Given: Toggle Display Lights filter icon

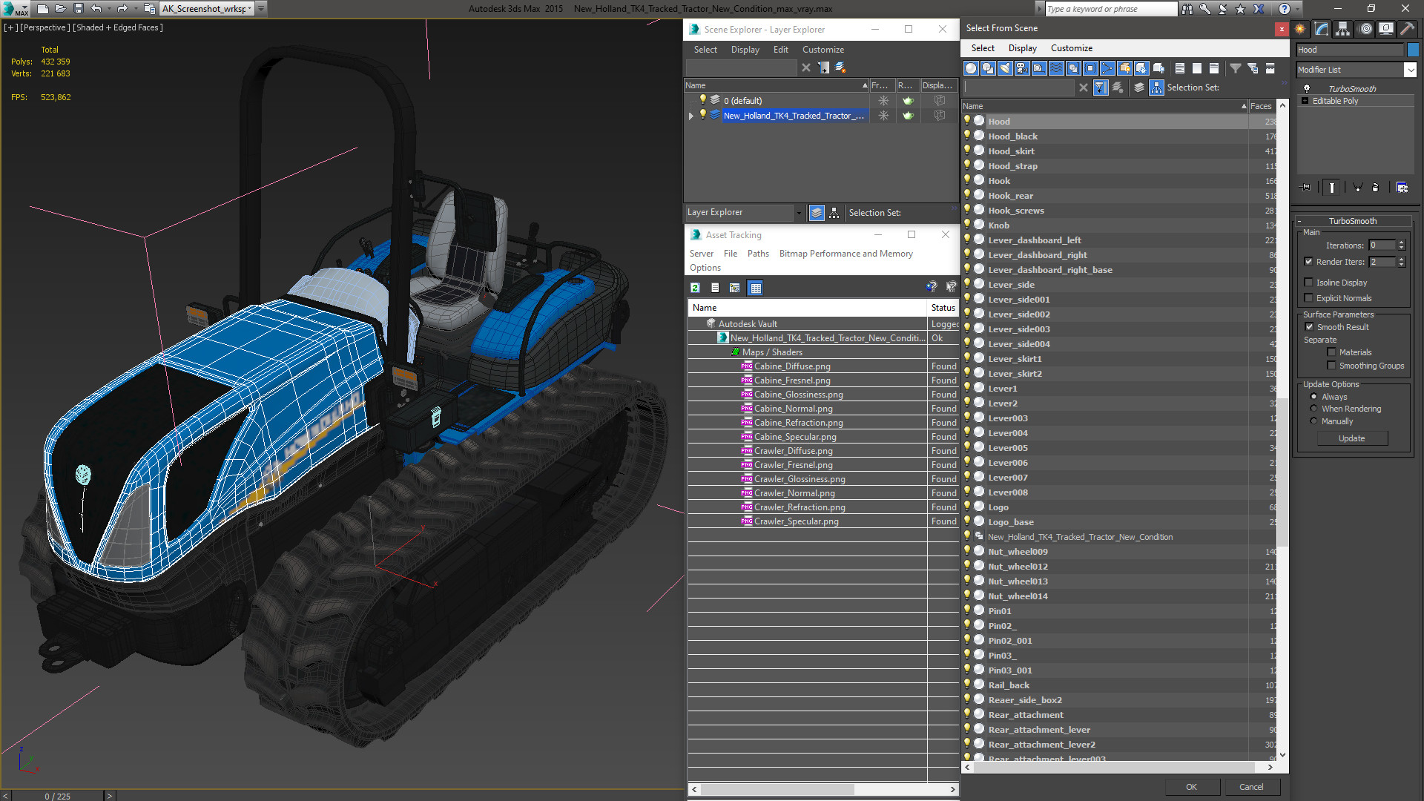Looking at the screenshot, I should (1005, 68).
